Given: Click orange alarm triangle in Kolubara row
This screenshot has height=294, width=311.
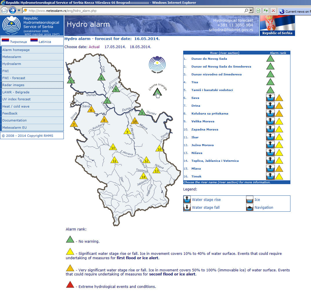Looking at the screenshot, I should [x=279, y=113].
